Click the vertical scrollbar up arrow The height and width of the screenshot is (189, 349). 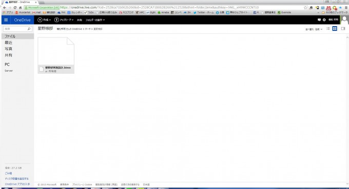click(x=347, y=38)
